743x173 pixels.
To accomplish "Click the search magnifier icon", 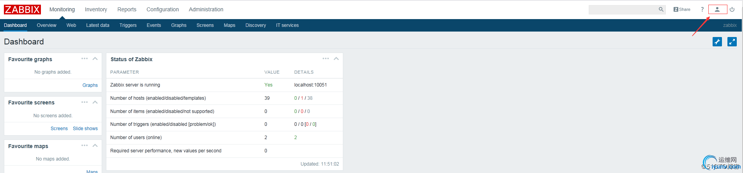I will point(661,9).
